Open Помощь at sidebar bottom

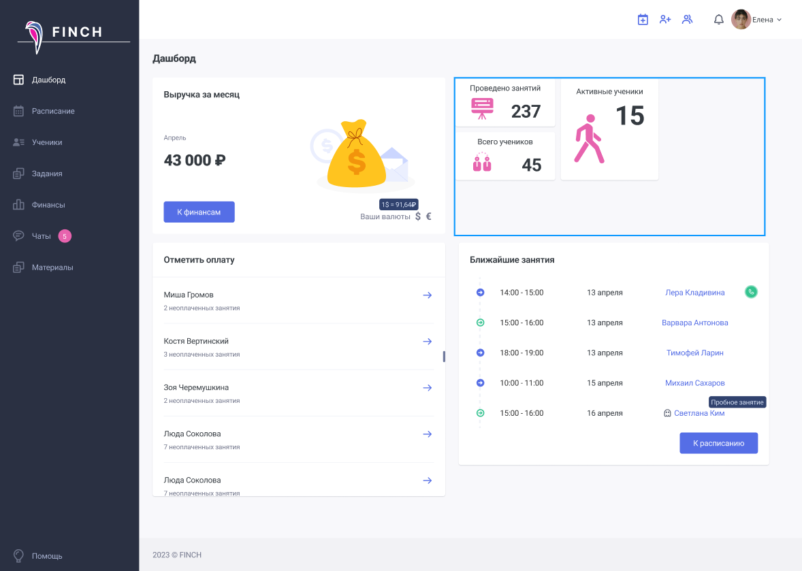coord(47,556)
